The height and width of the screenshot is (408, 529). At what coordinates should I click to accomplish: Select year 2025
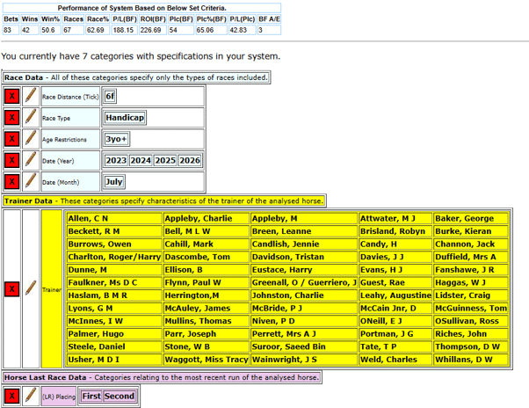coord(165,160)
